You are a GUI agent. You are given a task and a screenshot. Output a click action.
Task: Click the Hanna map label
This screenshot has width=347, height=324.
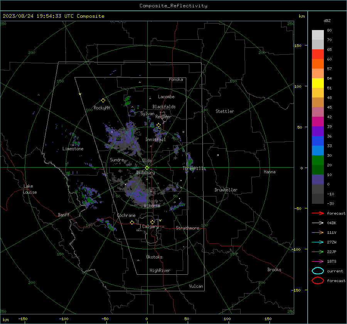[x=270, y=172]
